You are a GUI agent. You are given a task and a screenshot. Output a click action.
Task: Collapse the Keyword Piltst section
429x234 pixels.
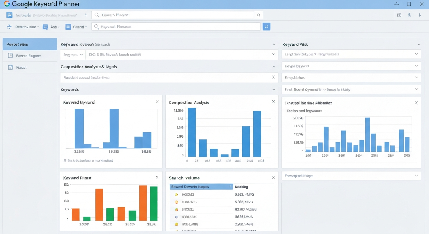[419, 44]
